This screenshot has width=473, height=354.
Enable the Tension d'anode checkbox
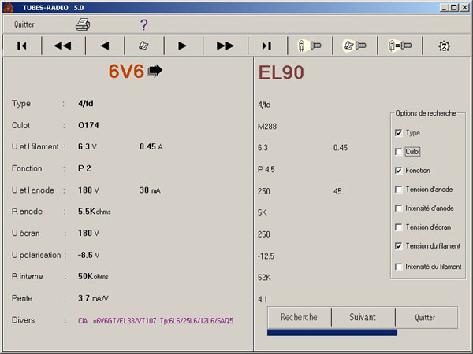[398, 190]
